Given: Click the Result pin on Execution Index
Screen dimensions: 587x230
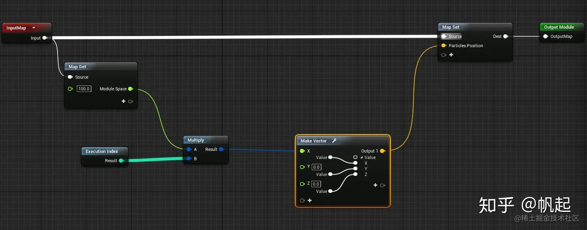Looking at the screenshot, I should pos(121,161).
